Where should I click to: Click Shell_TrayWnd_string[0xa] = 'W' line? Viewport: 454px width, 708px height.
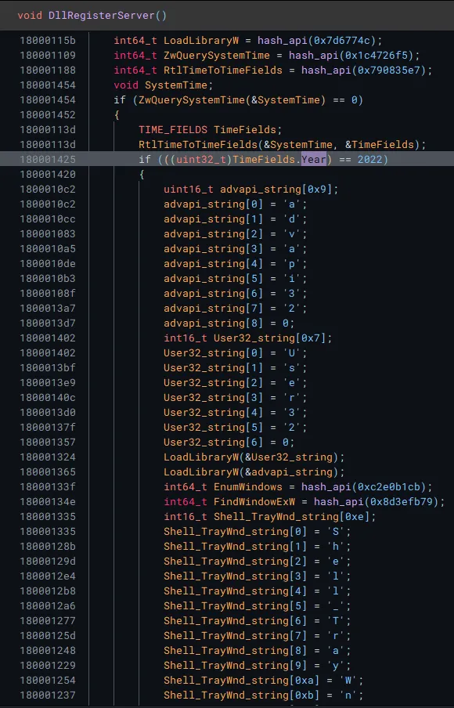264,681
